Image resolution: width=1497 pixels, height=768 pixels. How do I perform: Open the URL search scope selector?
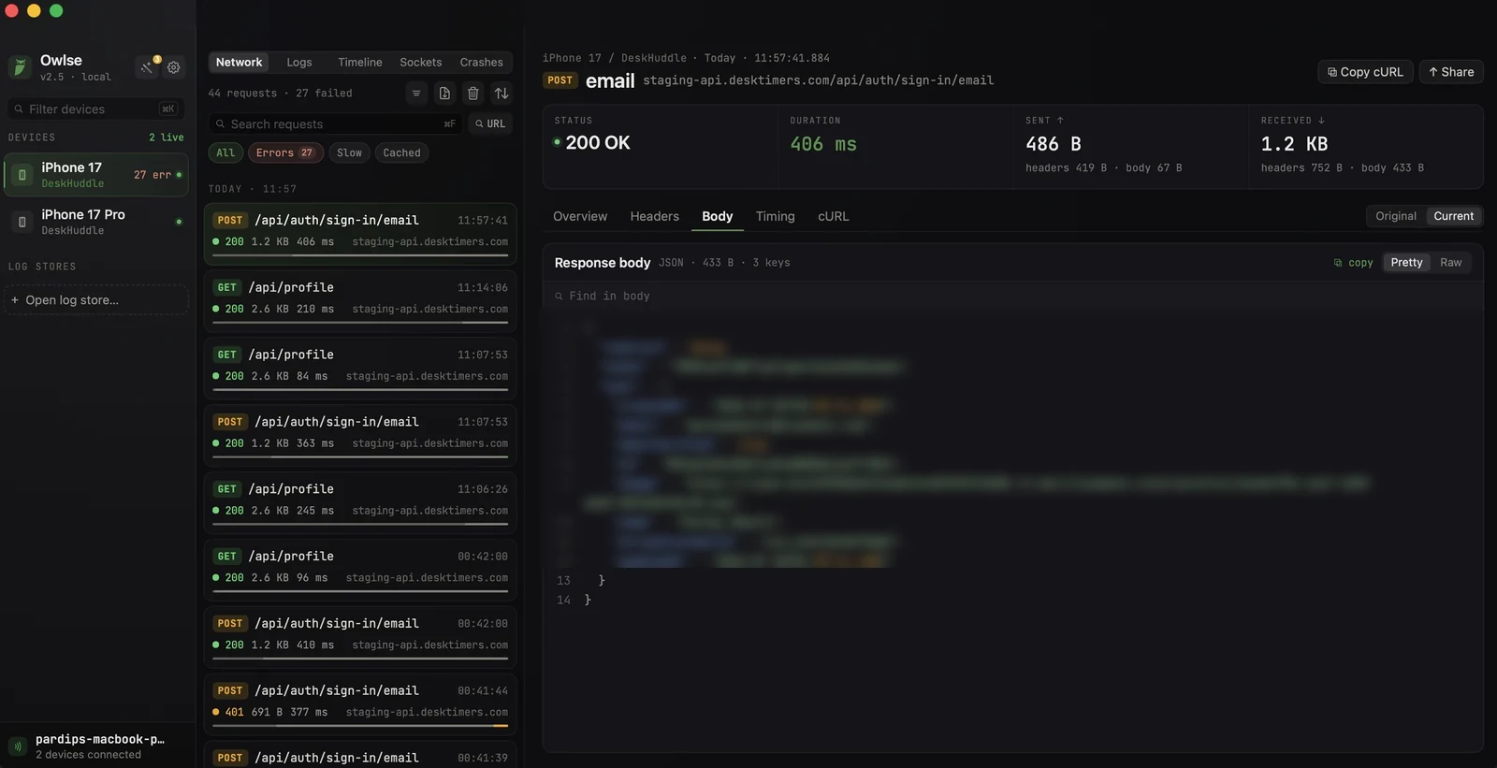click(x=490, y=123)
